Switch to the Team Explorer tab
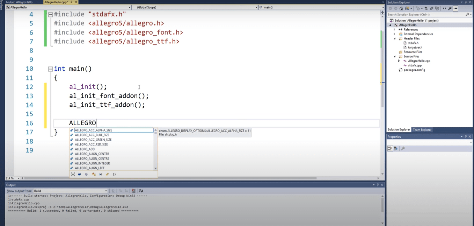The height and width of the screenshot is (226, 474). [422, 130]
